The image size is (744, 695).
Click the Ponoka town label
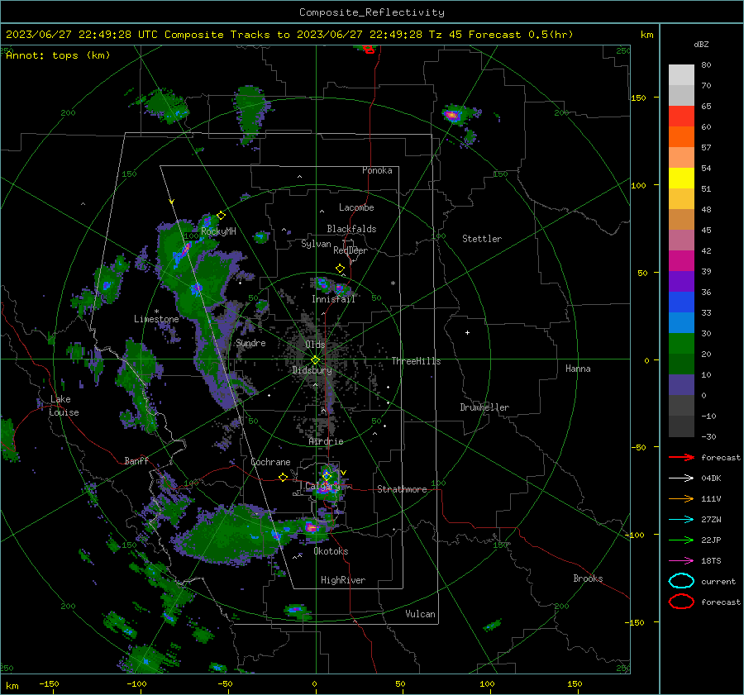(x=377, y=170)
